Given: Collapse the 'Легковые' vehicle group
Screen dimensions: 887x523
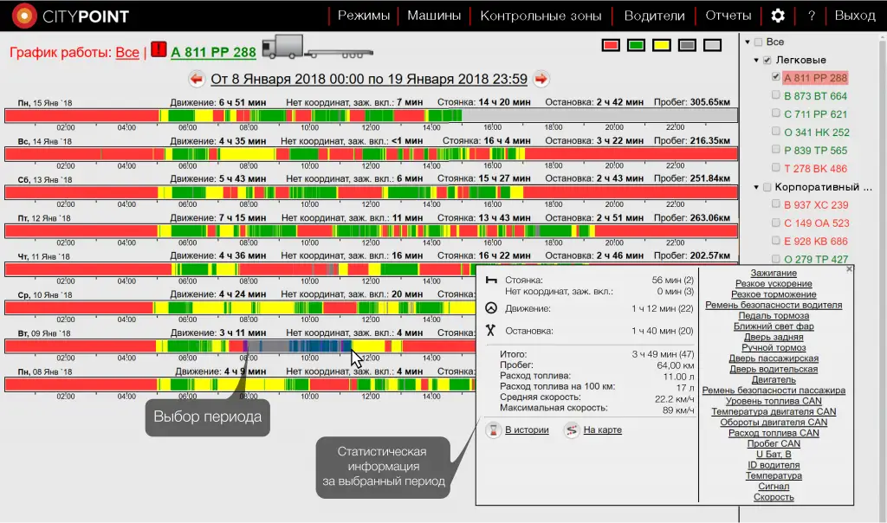Looking at the screenshot, I should [x=754, y=61].
